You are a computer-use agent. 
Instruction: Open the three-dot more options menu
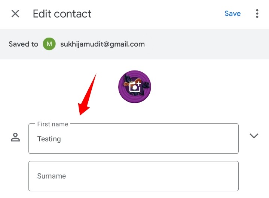tap(257, 14)
